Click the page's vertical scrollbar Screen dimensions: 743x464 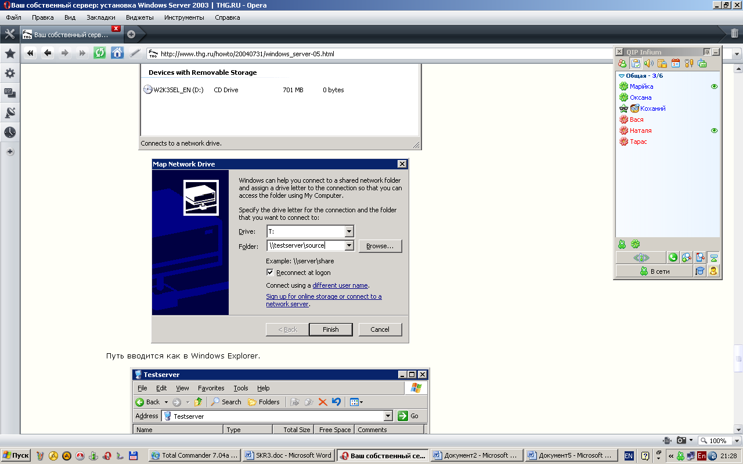pos(738,354)
